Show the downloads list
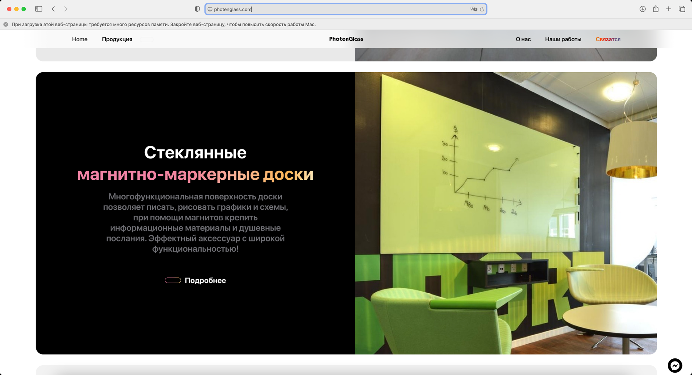This screenshot has height=375, width=692. point(642,9)
